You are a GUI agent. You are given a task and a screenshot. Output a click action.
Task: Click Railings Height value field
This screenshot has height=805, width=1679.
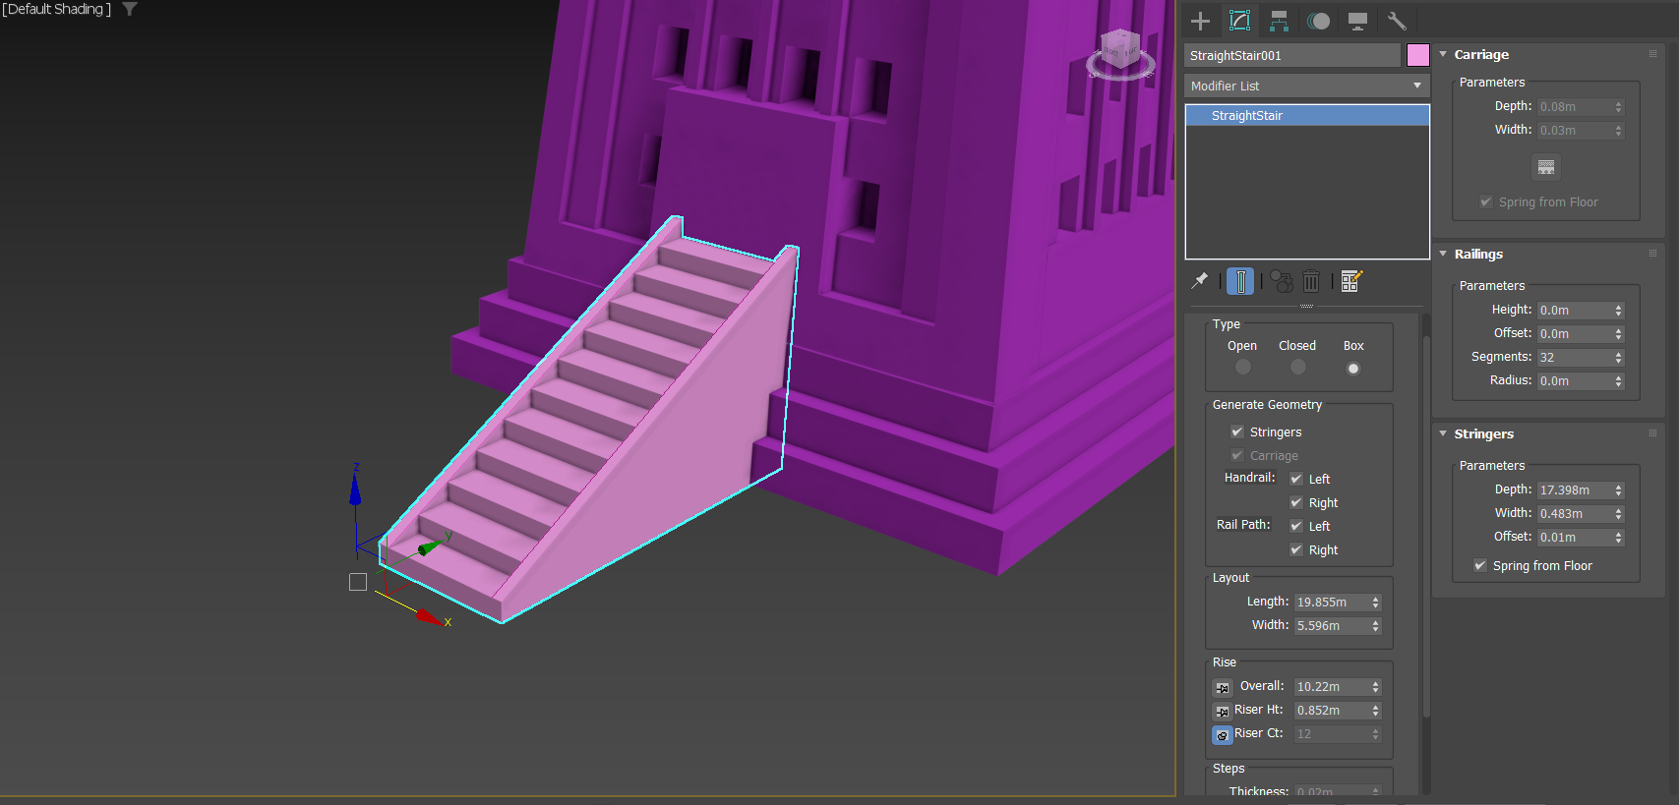[1575, 311]
